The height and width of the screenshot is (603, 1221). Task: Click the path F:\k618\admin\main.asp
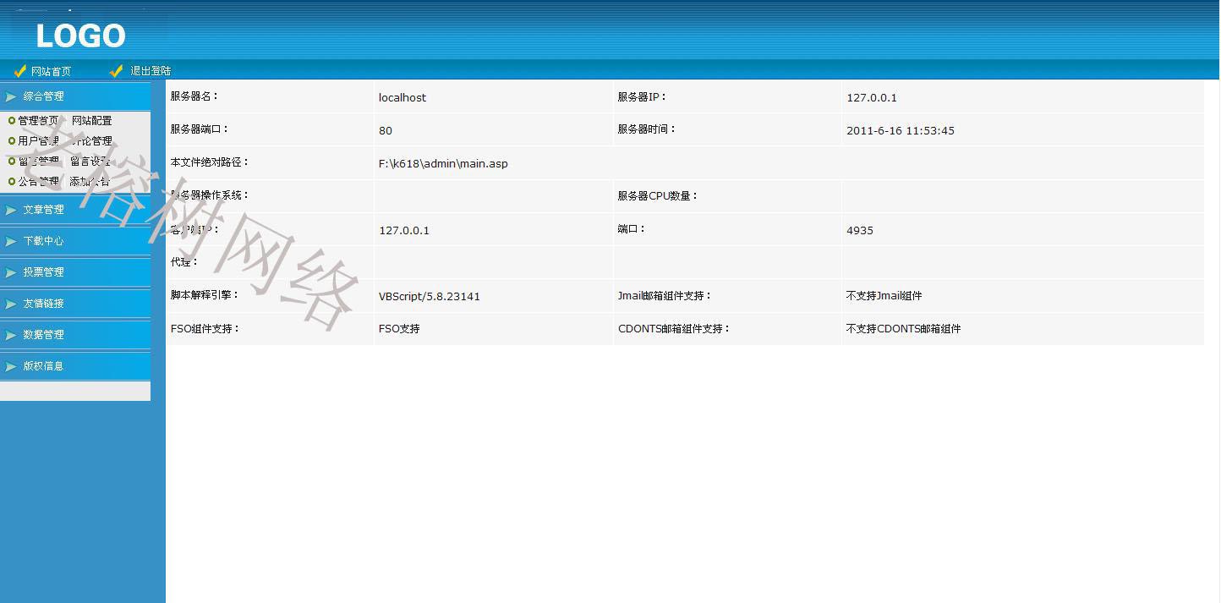[443, 164]
